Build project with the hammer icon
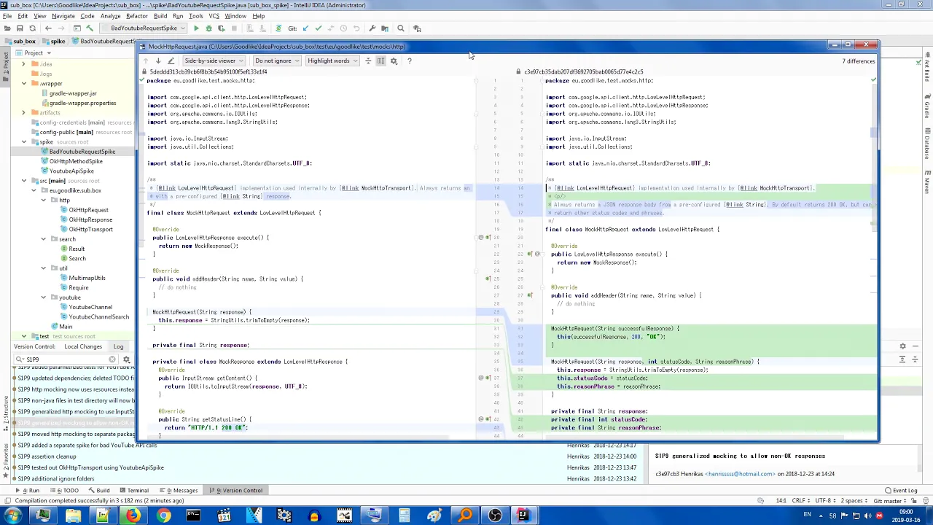 [x=90, y=28]
